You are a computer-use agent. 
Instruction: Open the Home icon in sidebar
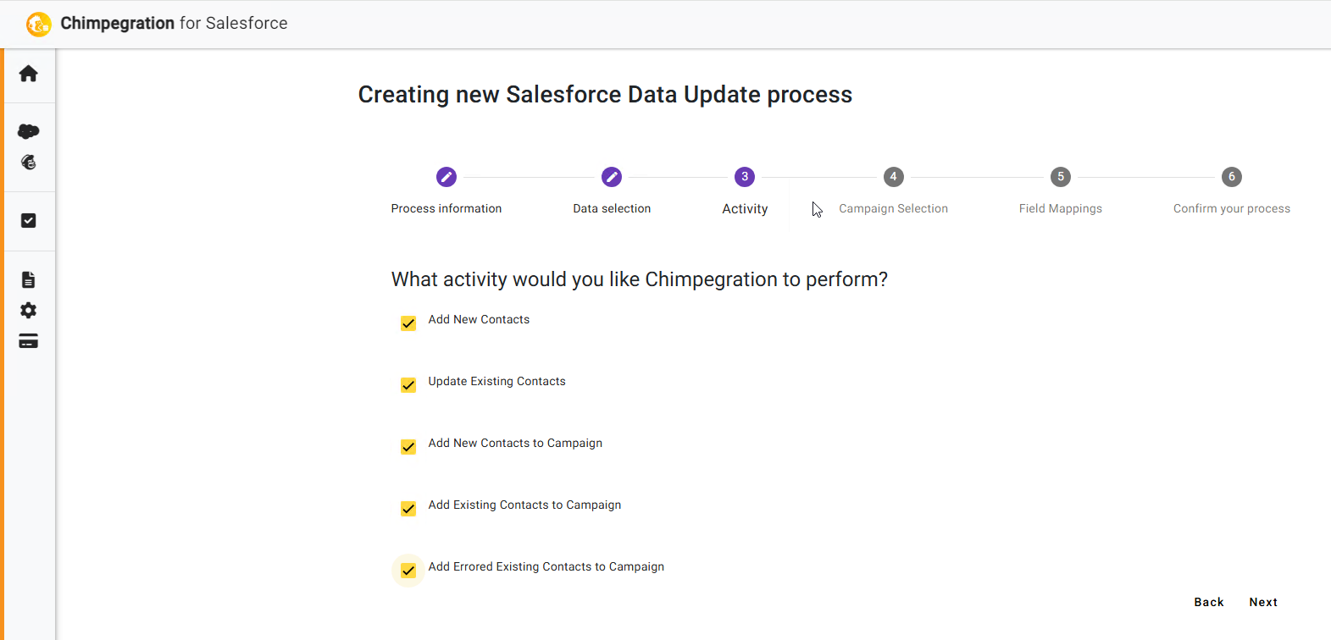point(28,74)
